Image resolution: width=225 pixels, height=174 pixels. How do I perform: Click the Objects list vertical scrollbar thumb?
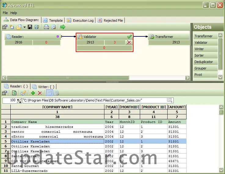[x=220, y=54]
